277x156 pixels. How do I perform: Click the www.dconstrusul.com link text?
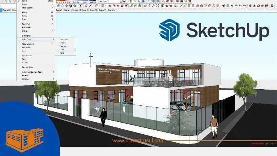[138, 141]
